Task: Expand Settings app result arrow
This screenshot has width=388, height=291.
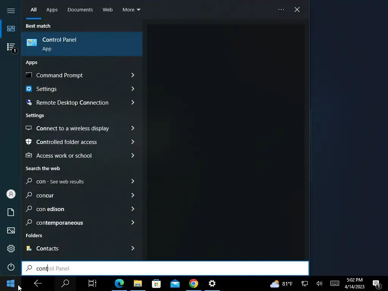Action: pos(133,89)
